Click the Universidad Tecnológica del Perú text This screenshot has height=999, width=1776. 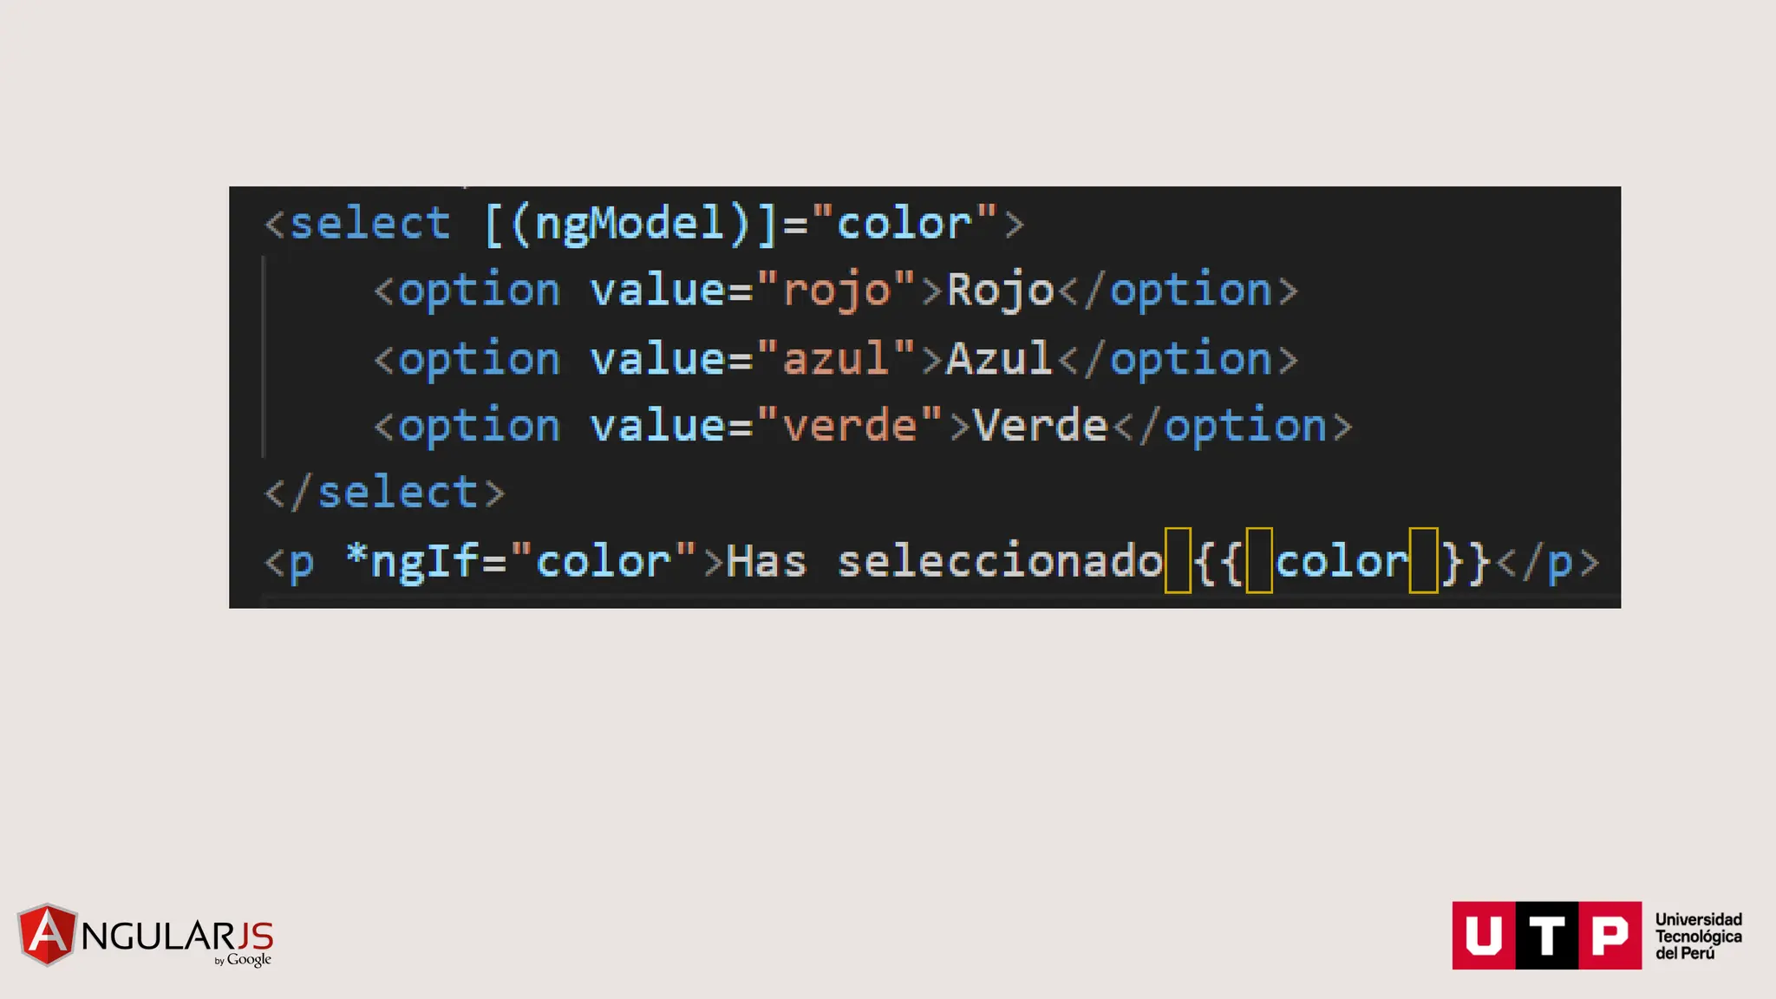click(x=1698, y=936)
